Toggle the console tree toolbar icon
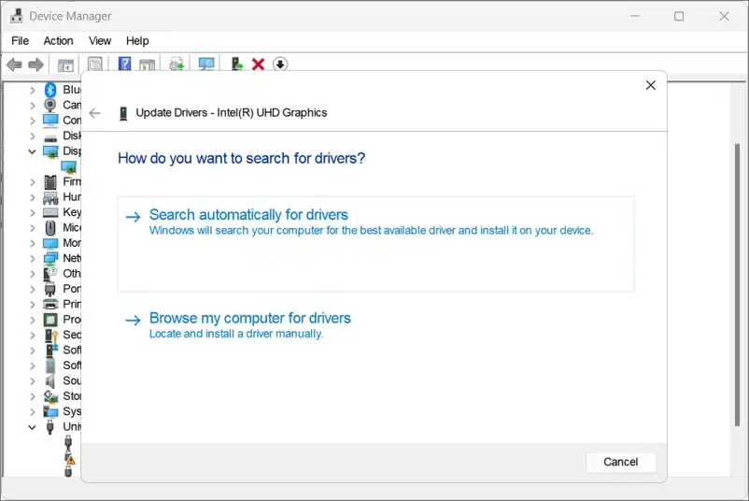 coord(65,64)
